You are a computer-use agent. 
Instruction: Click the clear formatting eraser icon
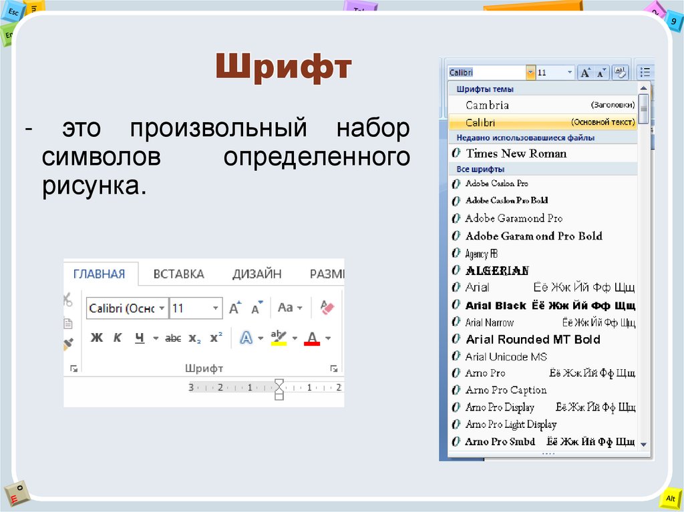click(327, 308)
